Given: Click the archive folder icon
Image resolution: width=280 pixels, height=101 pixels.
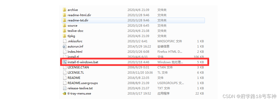Looking at the screenshot, I should coord(64,10).
